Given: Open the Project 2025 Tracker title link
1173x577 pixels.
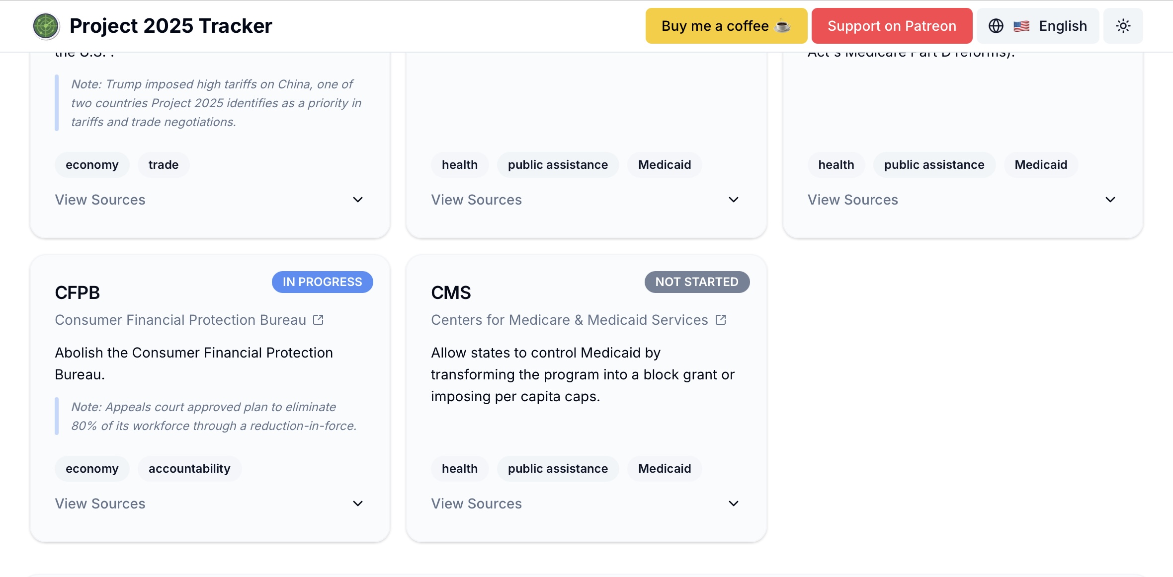Looking at the screenshot, I should pyautogui.click(x=170, y=26).
